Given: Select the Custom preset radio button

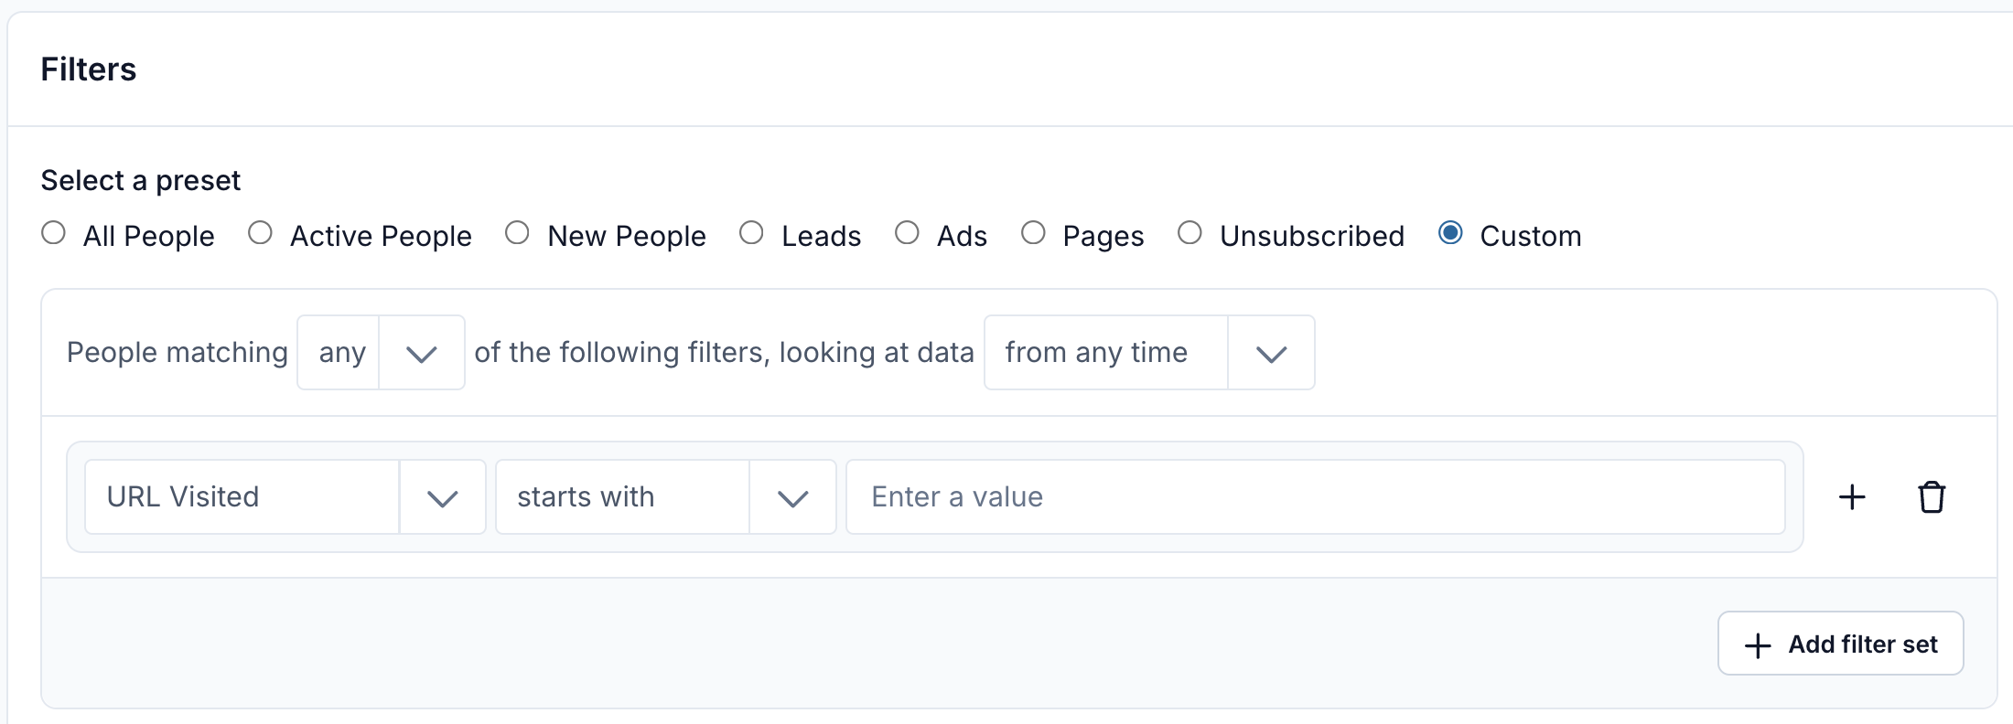Looking at the screenshot, I should point(1451,233).
